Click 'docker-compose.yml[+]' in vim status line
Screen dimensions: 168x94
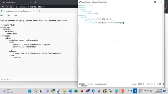click(x=98, y=84)
